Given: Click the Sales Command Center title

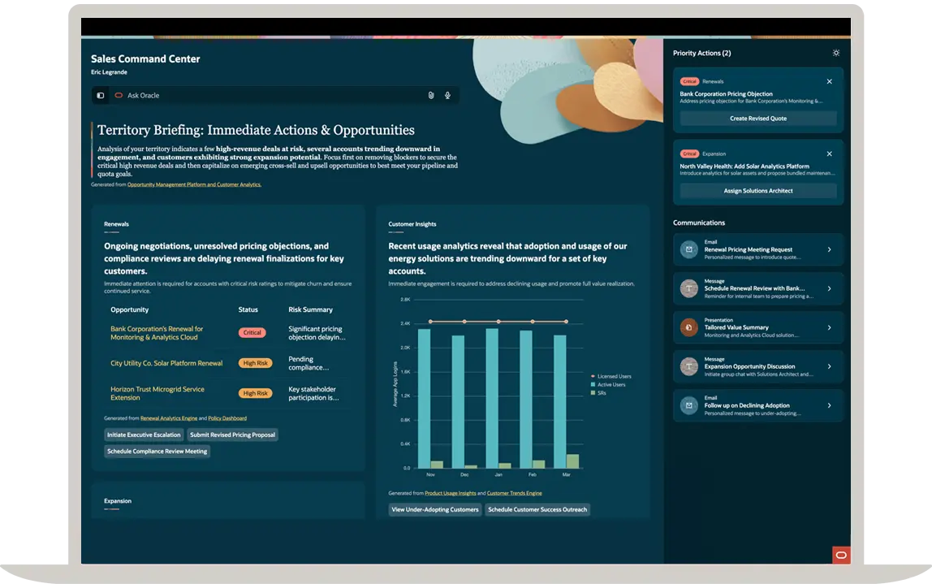Looking at the screenshot, I should pyautogui.click(x=145, y=58).
